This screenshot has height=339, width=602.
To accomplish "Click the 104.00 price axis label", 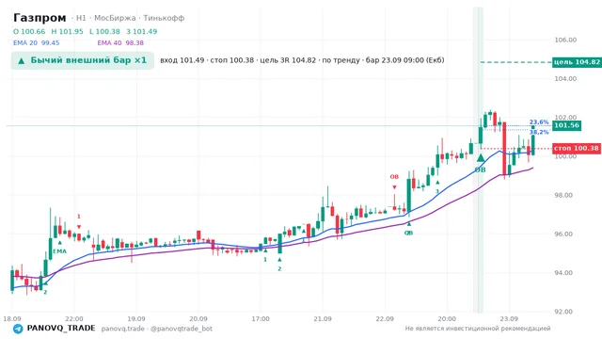I will tap(565, 79).
